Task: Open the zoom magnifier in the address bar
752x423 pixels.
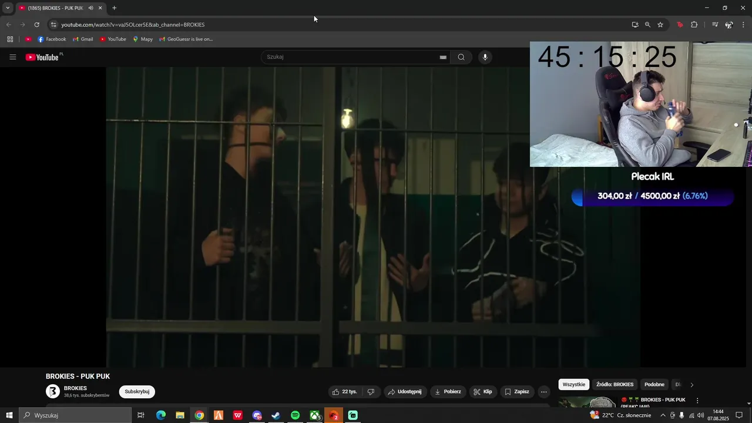Action: point(647,25)
